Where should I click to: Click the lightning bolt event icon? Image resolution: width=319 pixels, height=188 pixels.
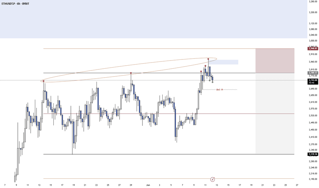point(213,179)
